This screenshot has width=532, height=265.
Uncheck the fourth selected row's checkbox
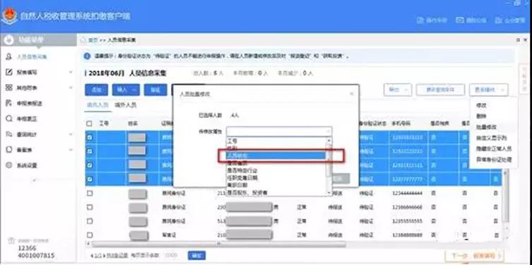coord(89,179)
